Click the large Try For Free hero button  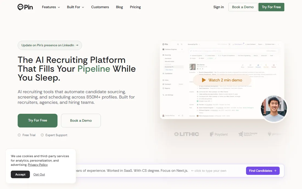pos(38,120)
